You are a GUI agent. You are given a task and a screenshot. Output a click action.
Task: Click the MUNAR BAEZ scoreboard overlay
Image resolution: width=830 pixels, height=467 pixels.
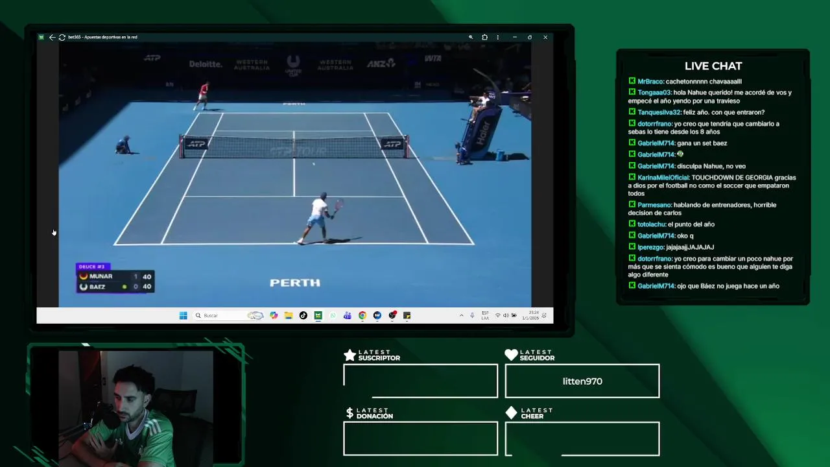click(x=115, y=278)
